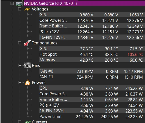Click the 42.0 °C Memory temperature value

87,60
